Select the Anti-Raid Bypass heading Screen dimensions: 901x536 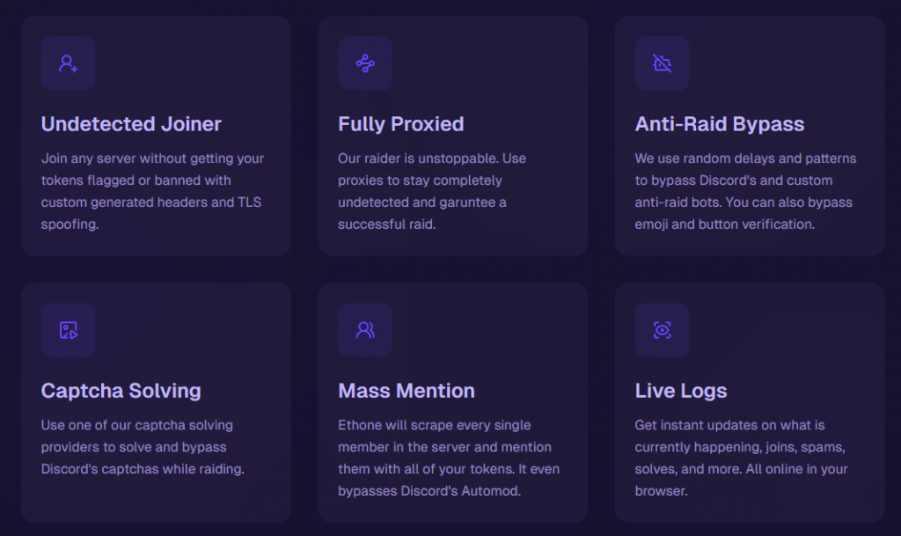tap(720, 124)
